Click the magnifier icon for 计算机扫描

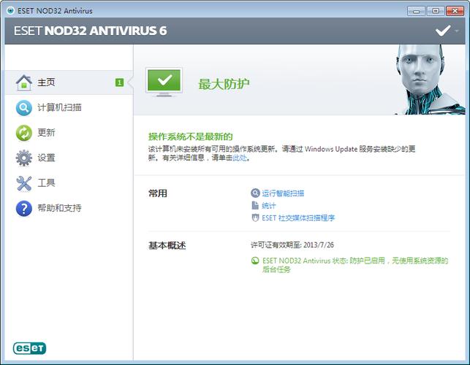tap(24, 108)
